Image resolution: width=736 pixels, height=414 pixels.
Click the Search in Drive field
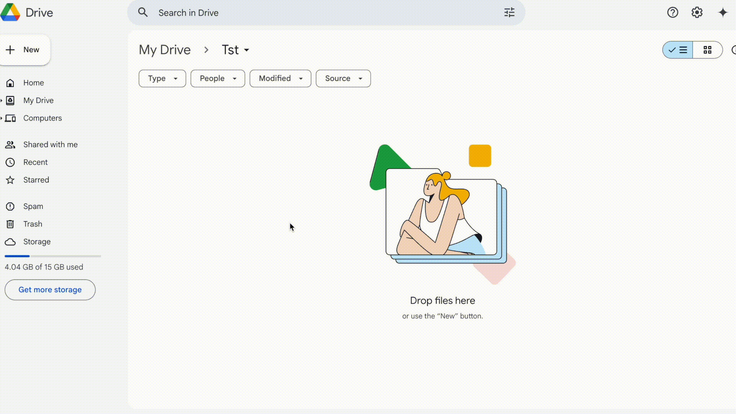(326, 13)
